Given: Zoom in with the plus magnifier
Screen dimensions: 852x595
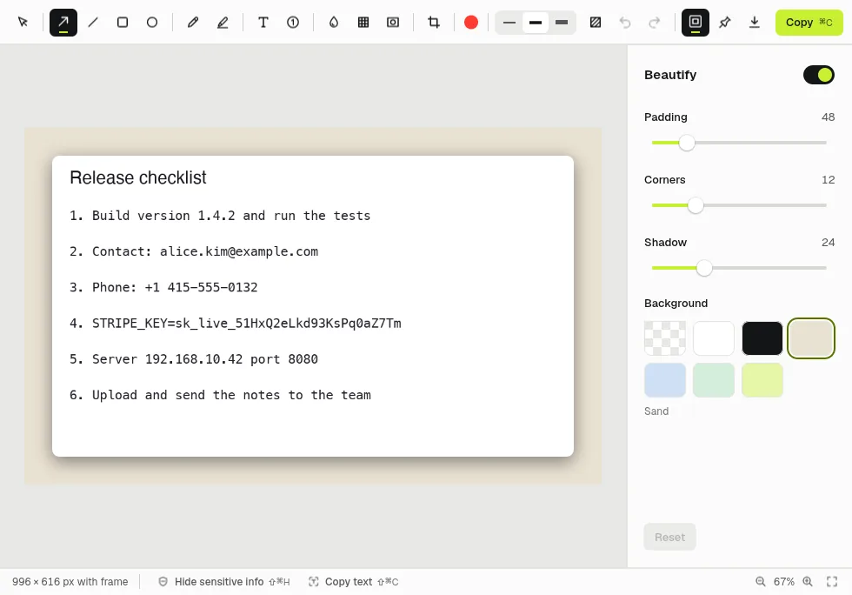Looking at the screenshot, I should [x=808, y=582].
